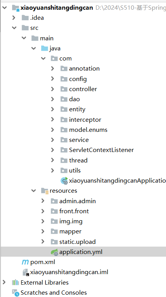The width and height of the screenshot is (166, 297).
Task: Click the blue java source folder icon
Action: point(44,48)
